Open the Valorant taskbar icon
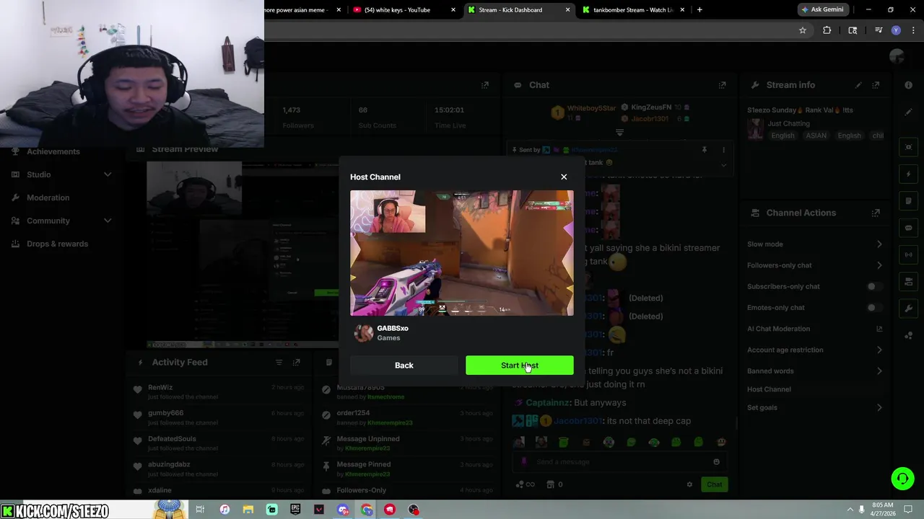Screen dimensions: 924x519 click(319, 510)
